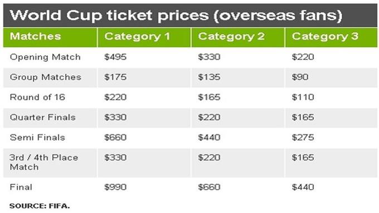Select the $275 Semi Finals price

(303, 137)
